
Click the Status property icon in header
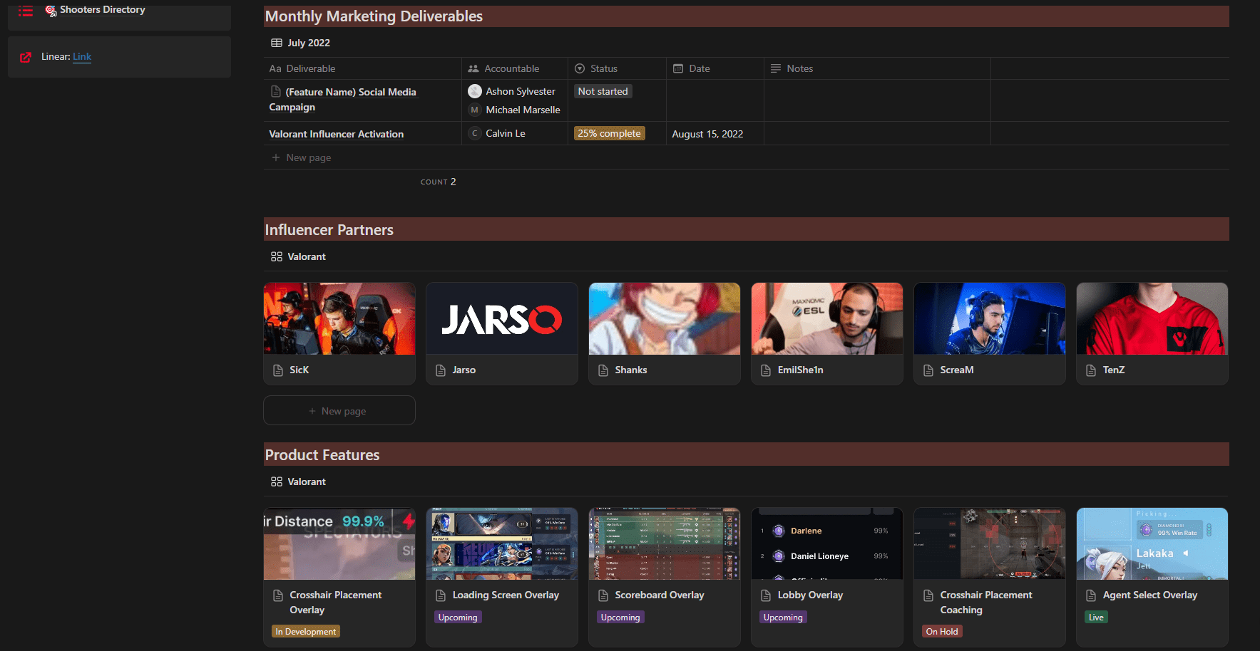click(580, 68)
